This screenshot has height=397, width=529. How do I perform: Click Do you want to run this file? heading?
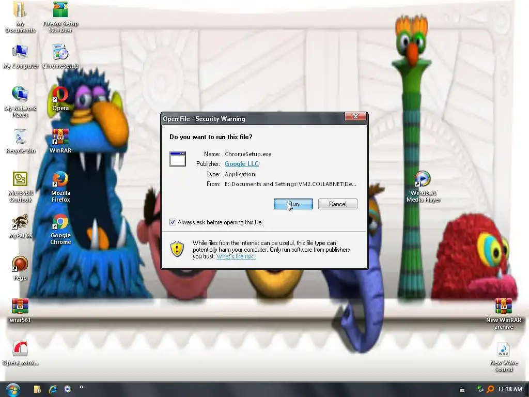(x=211, y=136)
